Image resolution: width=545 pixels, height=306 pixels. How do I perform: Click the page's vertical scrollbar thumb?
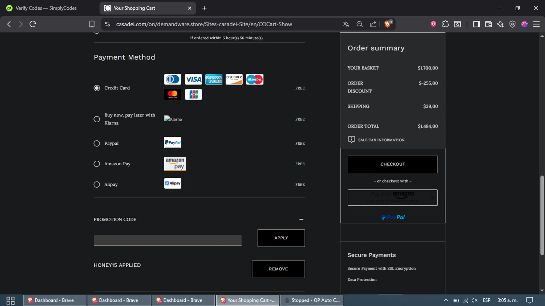[542, 215]
